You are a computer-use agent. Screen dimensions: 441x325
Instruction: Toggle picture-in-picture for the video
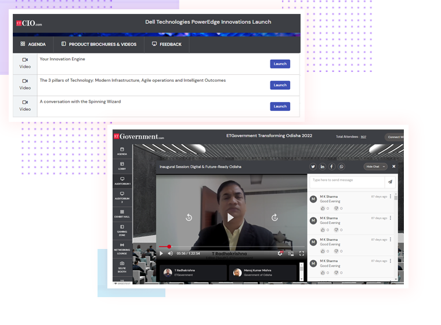(x=291, y=254)
